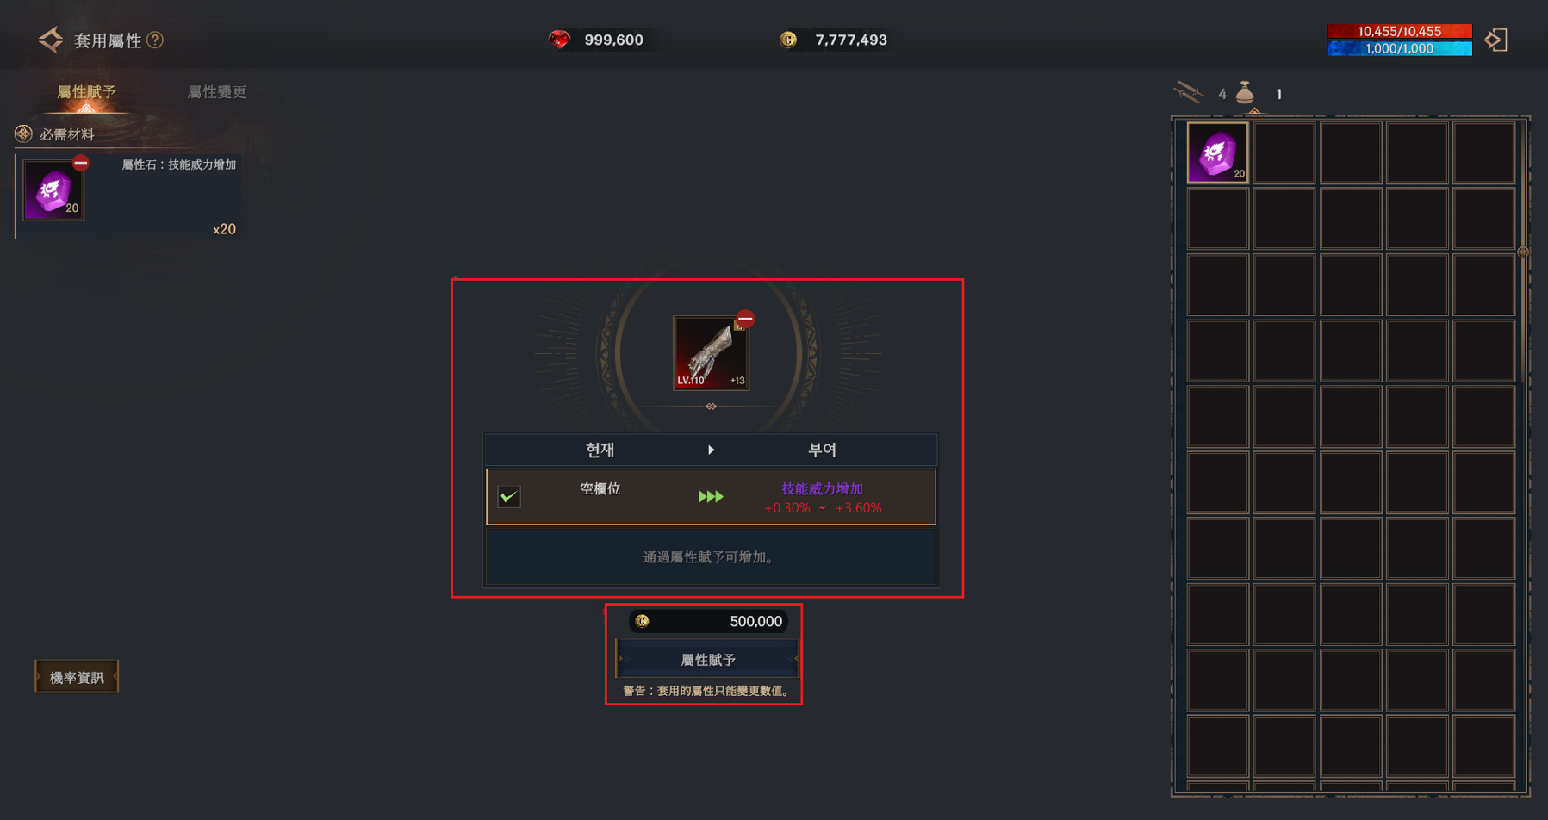Click the red gem currency icon

click(560, 40)
